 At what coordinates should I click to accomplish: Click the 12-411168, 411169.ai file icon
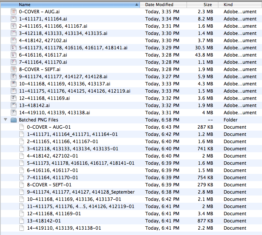click(14, 98)
